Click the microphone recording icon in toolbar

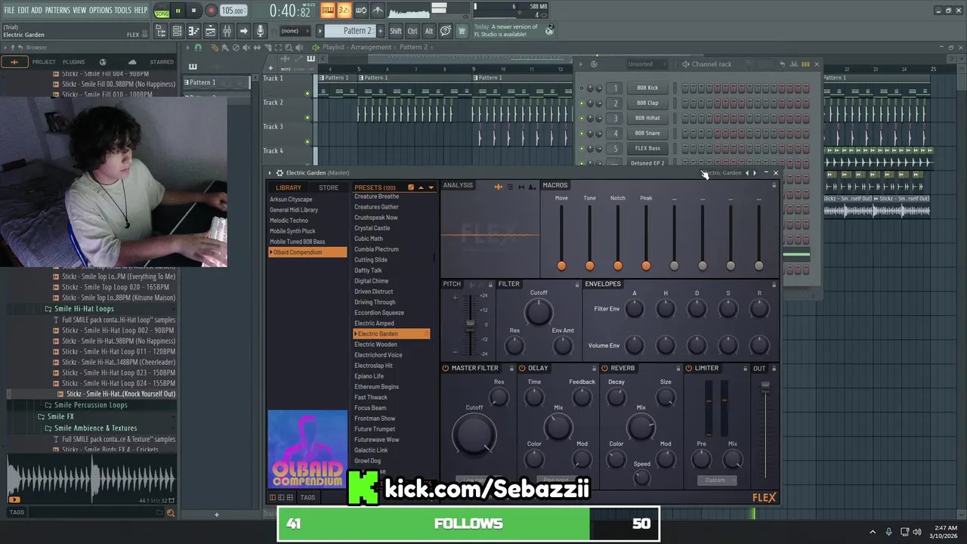(260, 31)
